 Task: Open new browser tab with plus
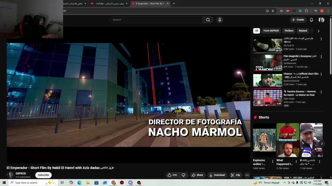click(x=174, y=4)
